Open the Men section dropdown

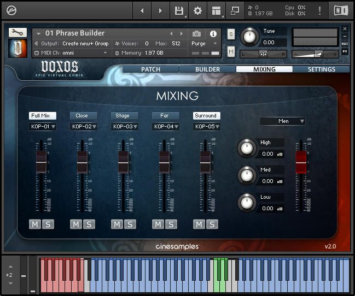coord(282,121)
